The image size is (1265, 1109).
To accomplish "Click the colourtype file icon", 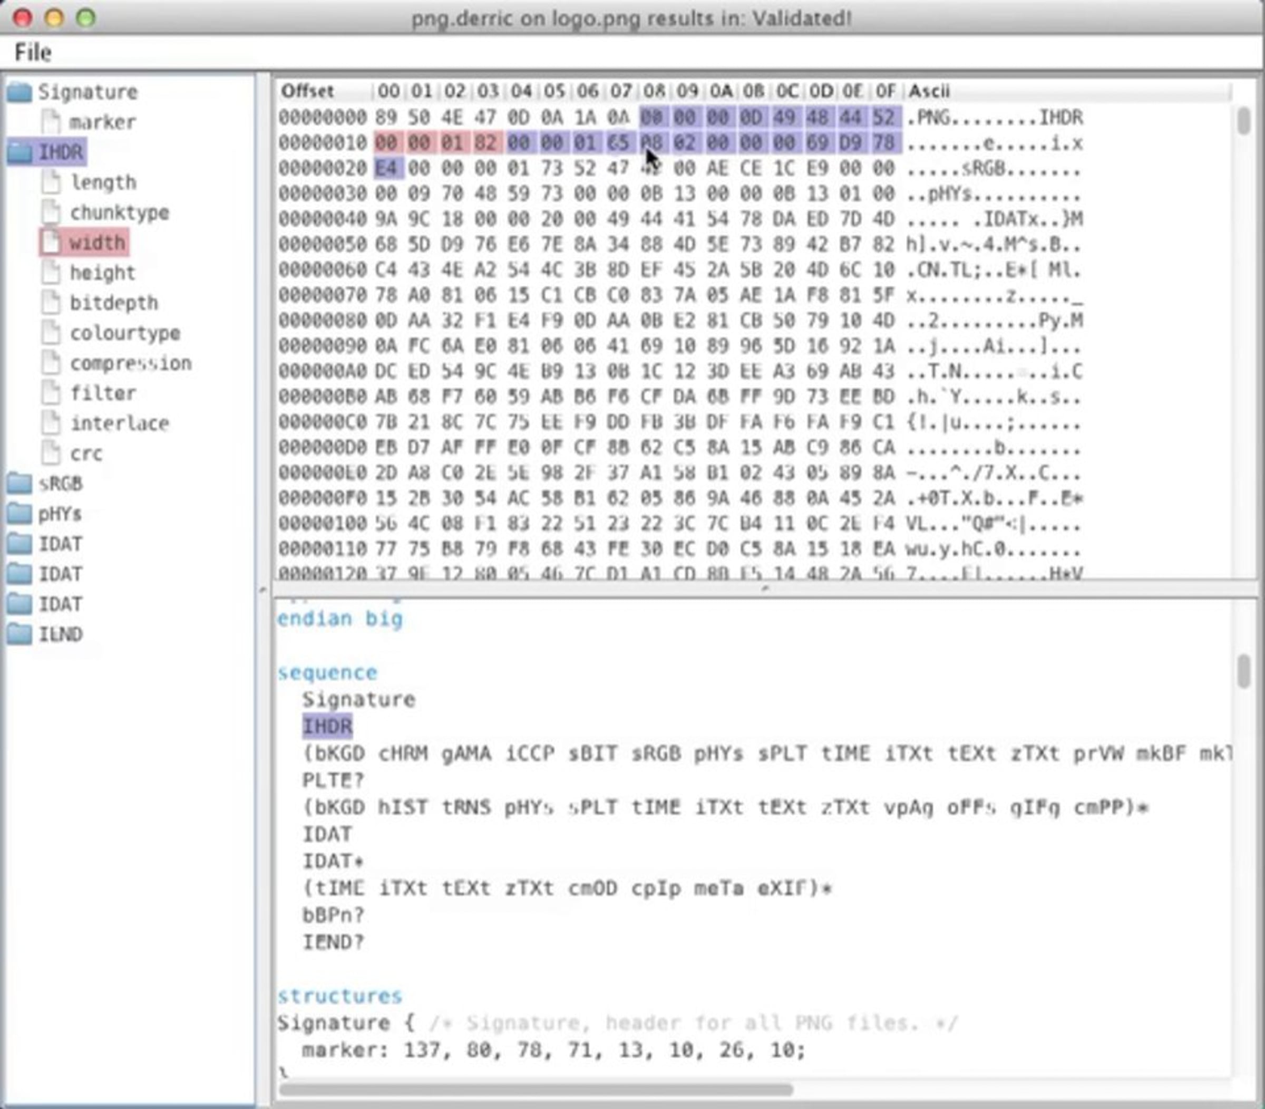I will click(51, 333).
